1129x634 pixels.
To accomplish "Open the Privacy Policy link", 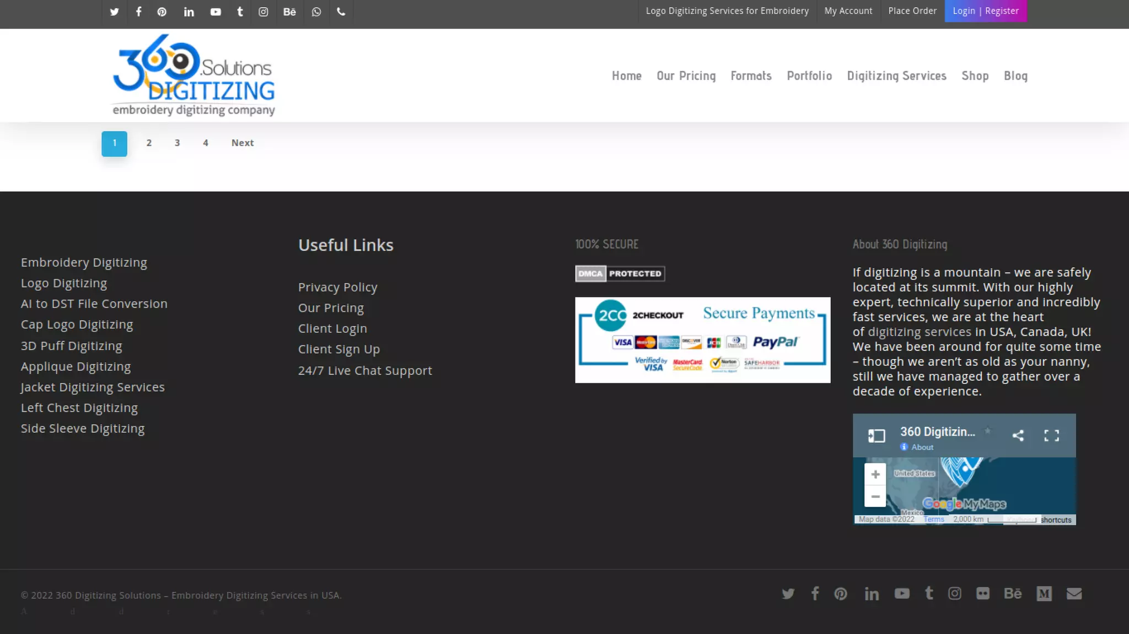I will [x=337, y=288].
